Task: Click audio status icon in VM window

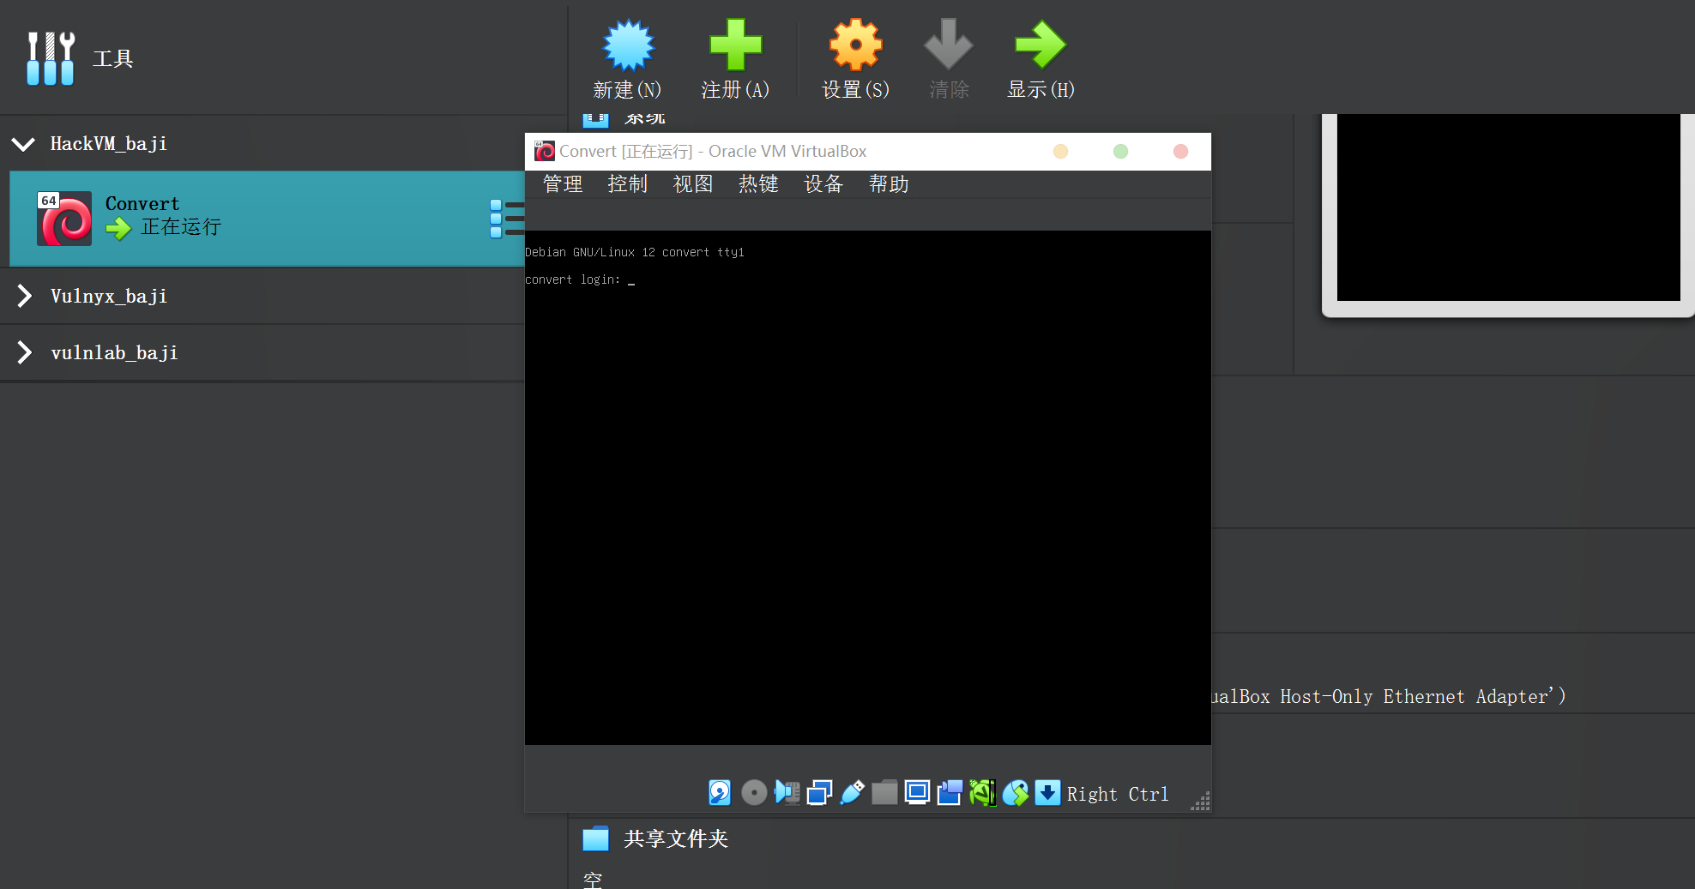Action: [x=787, y=793]
